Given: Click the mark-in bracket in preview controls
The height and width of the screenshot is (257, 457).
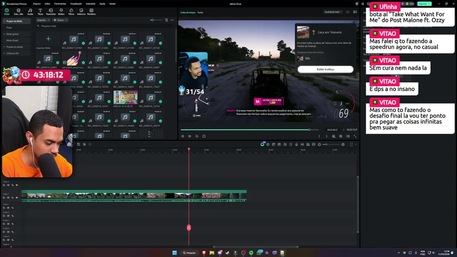Looking at the screenshot, I should [319, 136].
